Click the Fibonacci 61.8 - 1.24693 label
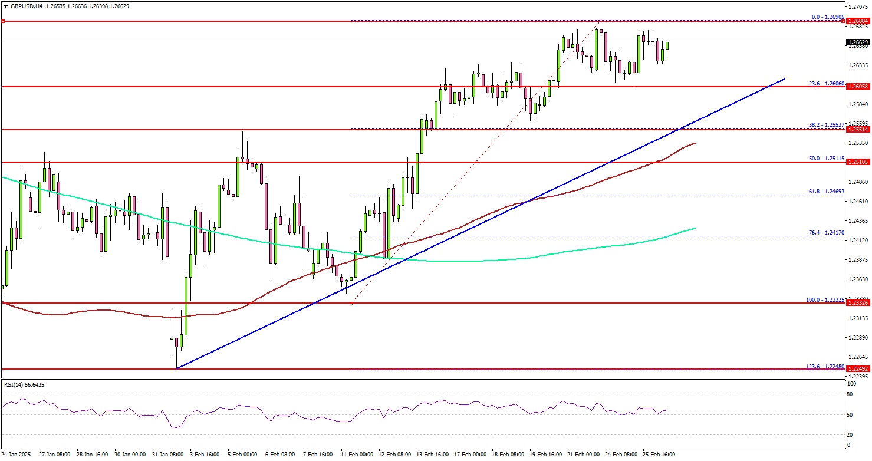The image size is (872, 461). pyautogui.click(x=828, y=192)
